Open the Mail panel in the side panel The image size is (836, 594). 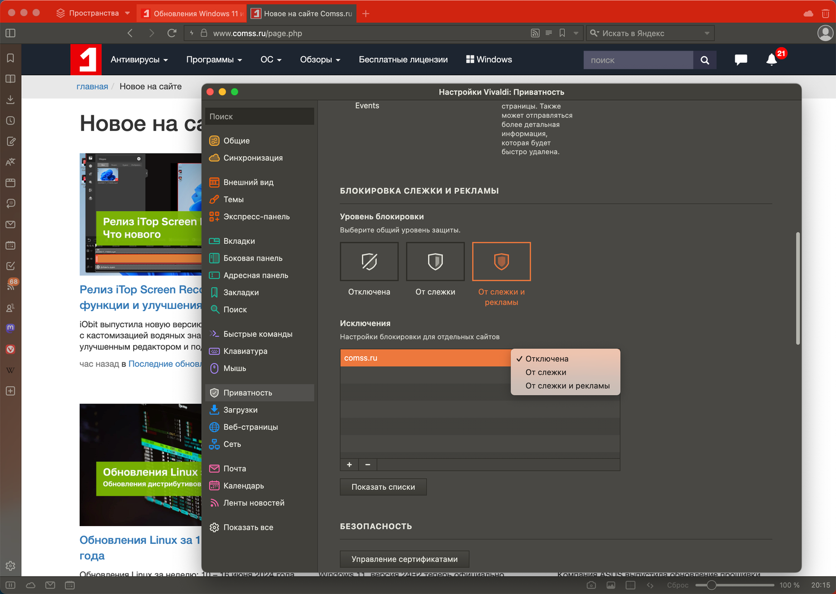click(10, 224)
